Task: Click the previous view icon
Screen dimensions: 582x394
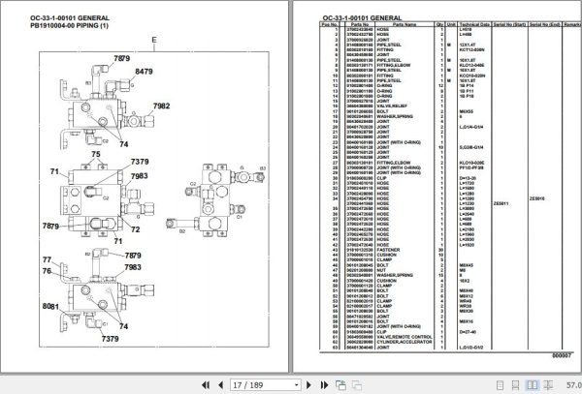Action: pyautogui.click(x=340, y=385)
